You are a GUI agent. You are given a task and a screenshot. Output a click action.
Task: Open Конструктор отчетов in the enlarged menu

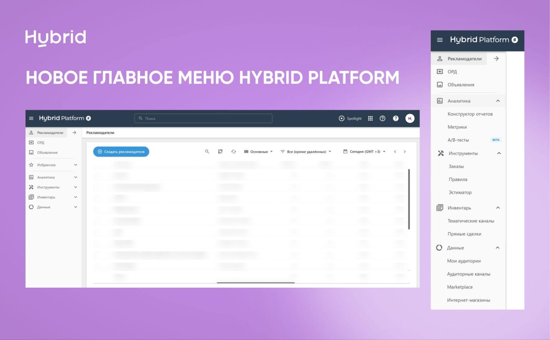pos(470,114)
